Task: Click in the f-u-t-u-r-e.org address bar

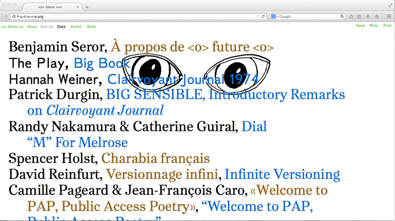Action: coord(132,17)
